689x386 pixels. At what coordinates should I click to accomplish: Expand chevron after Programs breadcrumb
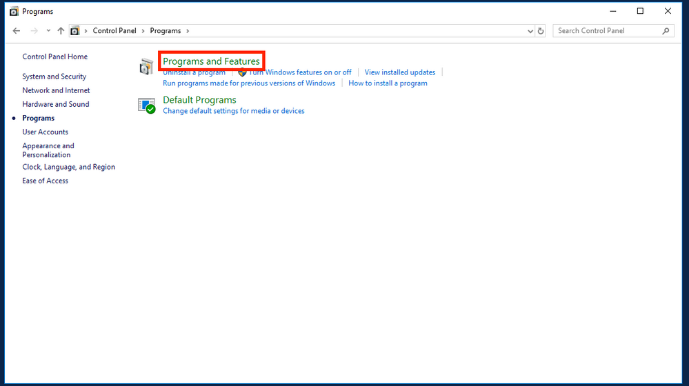[188, 31]
